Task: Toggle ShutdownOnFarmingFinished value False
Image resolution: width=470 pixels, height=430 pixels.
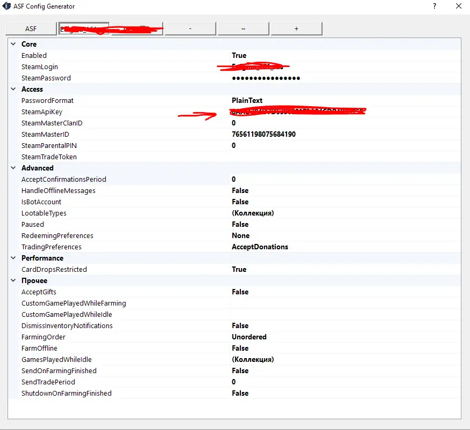Action: [x=240, y=393]
